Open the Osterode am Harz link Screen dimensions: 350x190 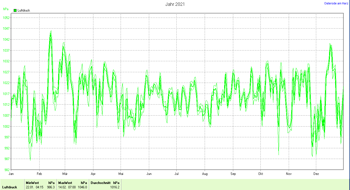[336, 3]
